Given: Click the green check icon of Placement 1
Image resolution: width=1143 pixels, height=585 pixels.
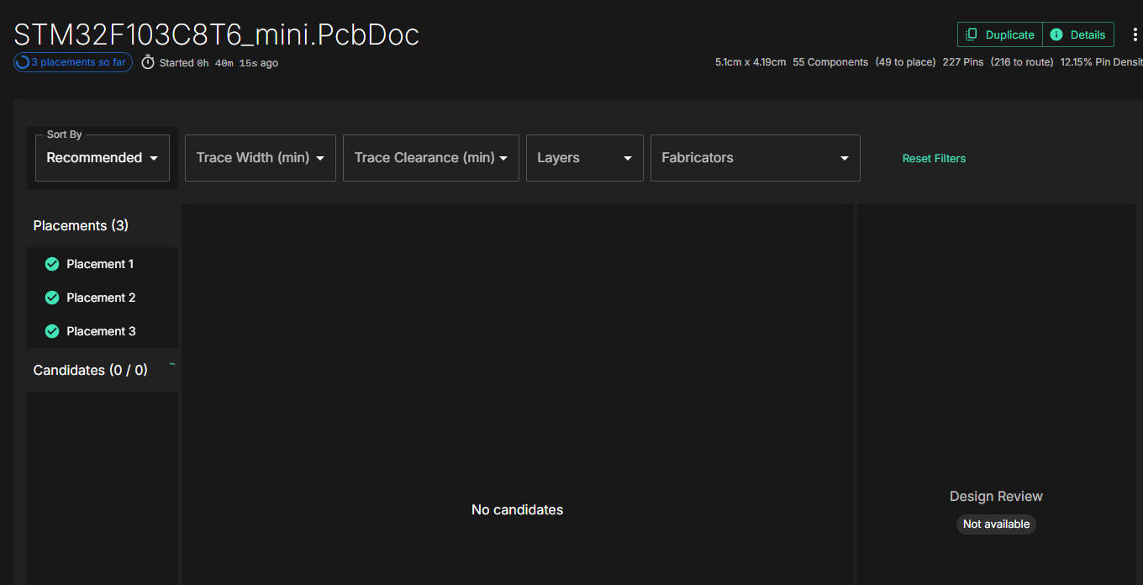Looking at the screenshot, I should click(x=51, y=264).
